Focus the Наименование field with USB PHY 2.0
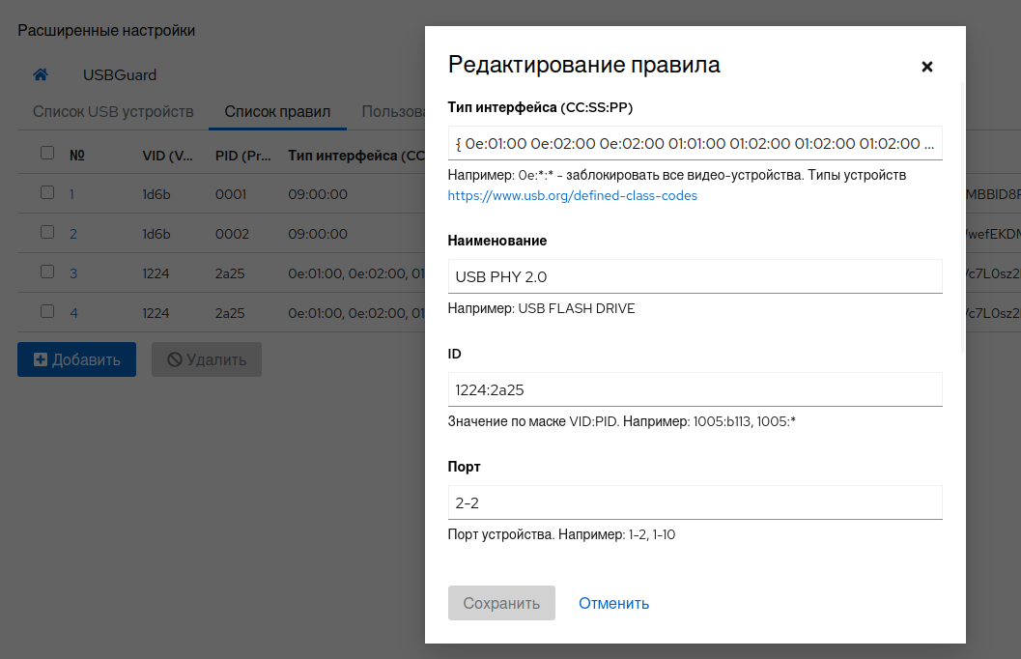 pos(695,276)
